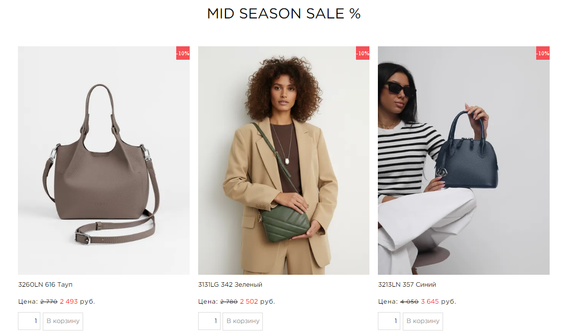Click the red sale price 2 493
This screenshot has height=334, width=583.
(x=69, y=301)
